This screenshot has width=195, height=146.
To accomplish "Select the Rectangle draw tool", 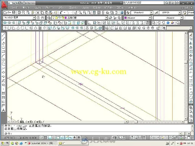I will click(x=3, y=51).
